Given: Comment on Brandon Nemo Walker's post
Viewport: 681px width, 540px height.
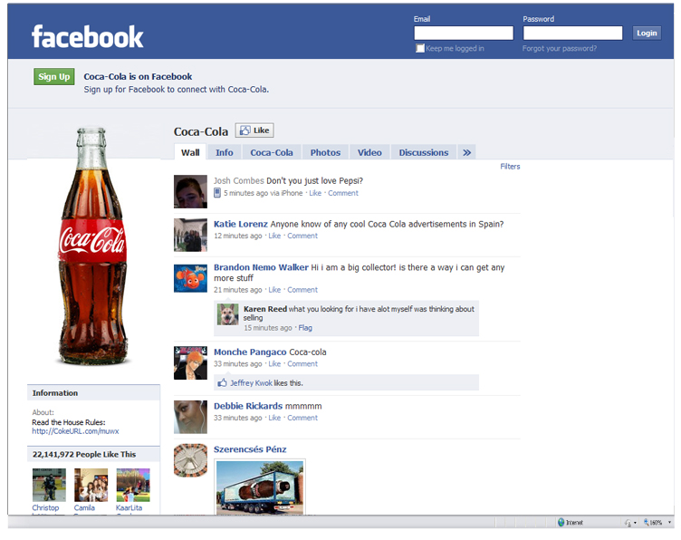Looking at the screenshot, I should [302, 289].
